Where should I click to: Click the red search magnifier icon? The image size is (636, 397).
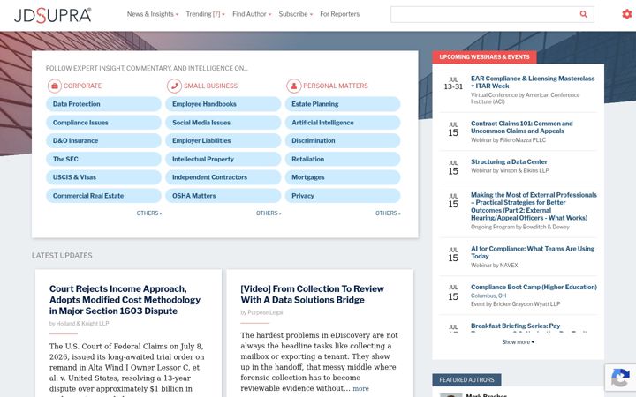pyautogui.click(x=583, y=14)
